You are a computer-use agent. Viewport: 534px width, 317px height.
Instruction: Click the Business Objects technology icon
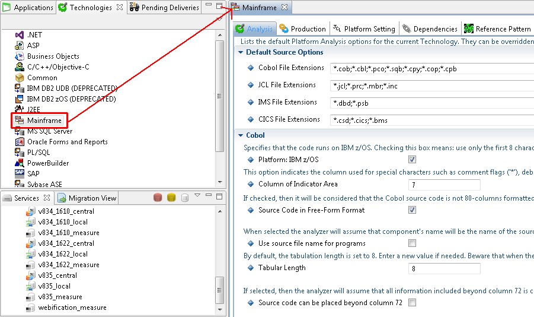(19, 56)
